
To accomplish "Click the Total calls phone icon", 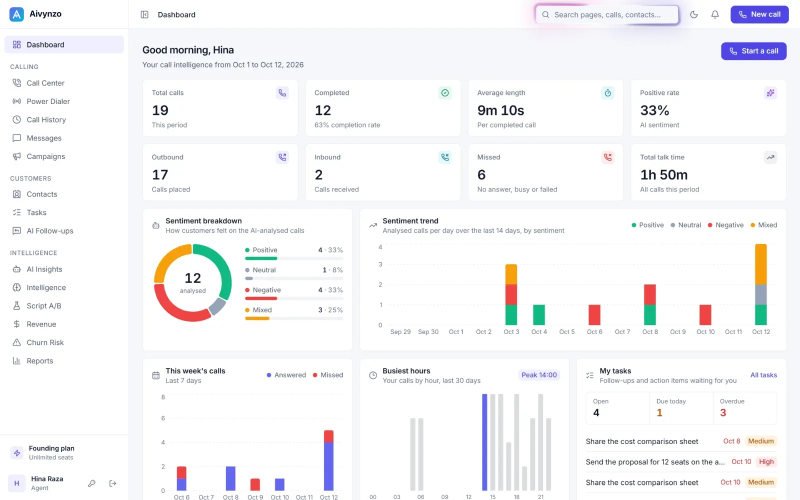I will [x=282, y=92].
